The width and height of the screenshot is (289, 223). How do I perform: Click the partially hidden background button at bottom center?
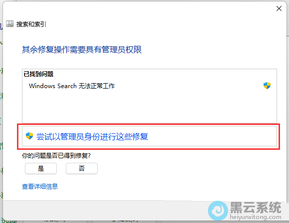click(x=126, y=221)
